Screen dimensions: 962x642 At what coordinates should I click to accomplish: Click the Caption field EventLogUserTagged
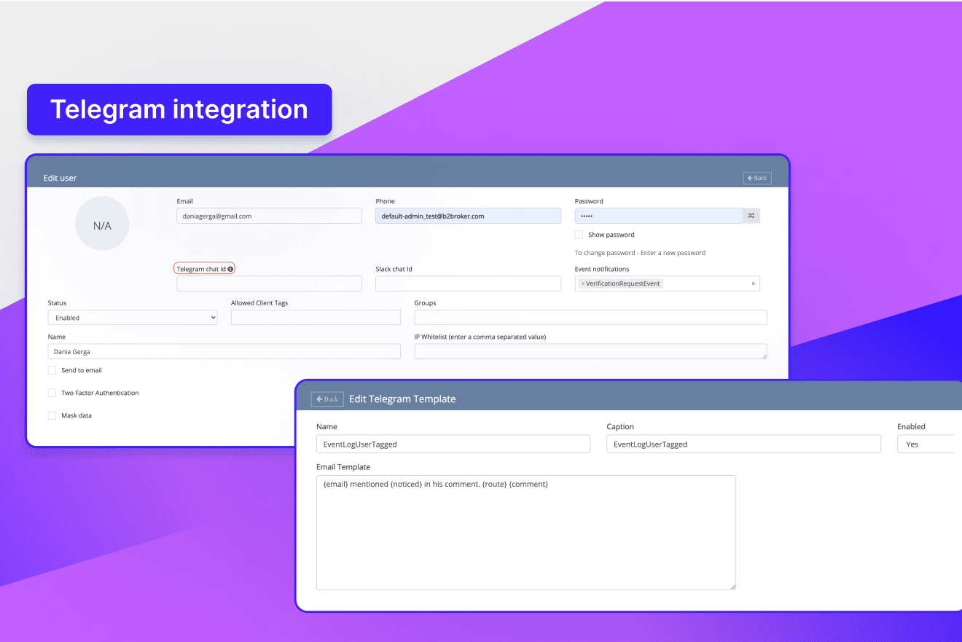pyautogui.click(x=743, y=444)
